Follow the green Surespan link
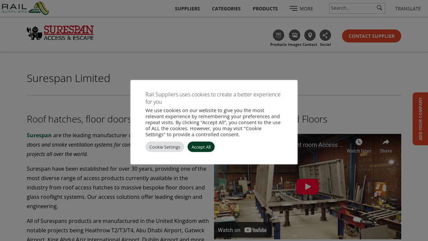 pos(39,135)
